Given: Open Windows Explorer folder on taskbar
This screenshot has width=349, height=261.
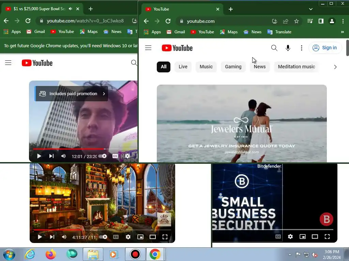Looking at the screenshot, I should click(x=93, y=254).
